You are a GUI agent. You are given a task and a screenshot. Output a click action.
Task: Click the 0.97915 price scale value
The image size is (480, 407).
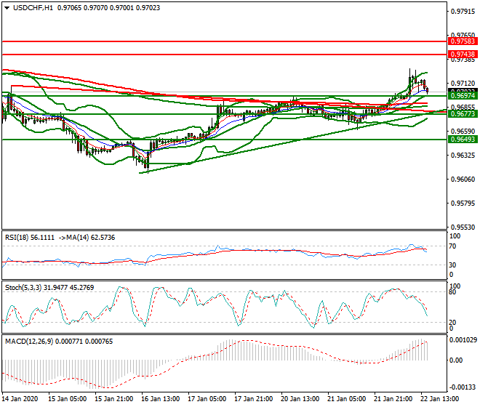coord(463,12)
